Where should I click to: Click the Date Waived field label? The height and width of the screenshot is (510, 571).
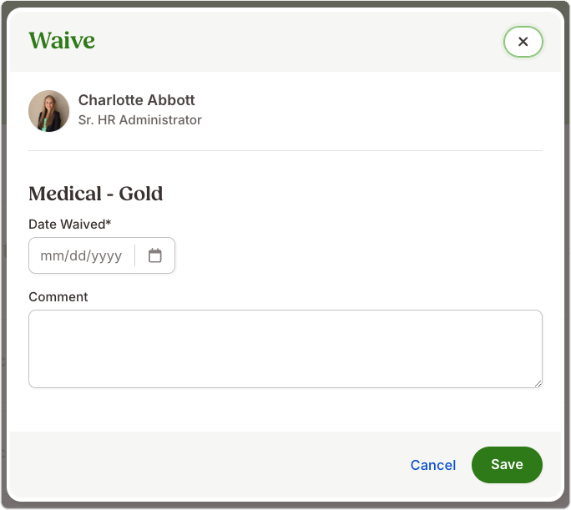67,225
